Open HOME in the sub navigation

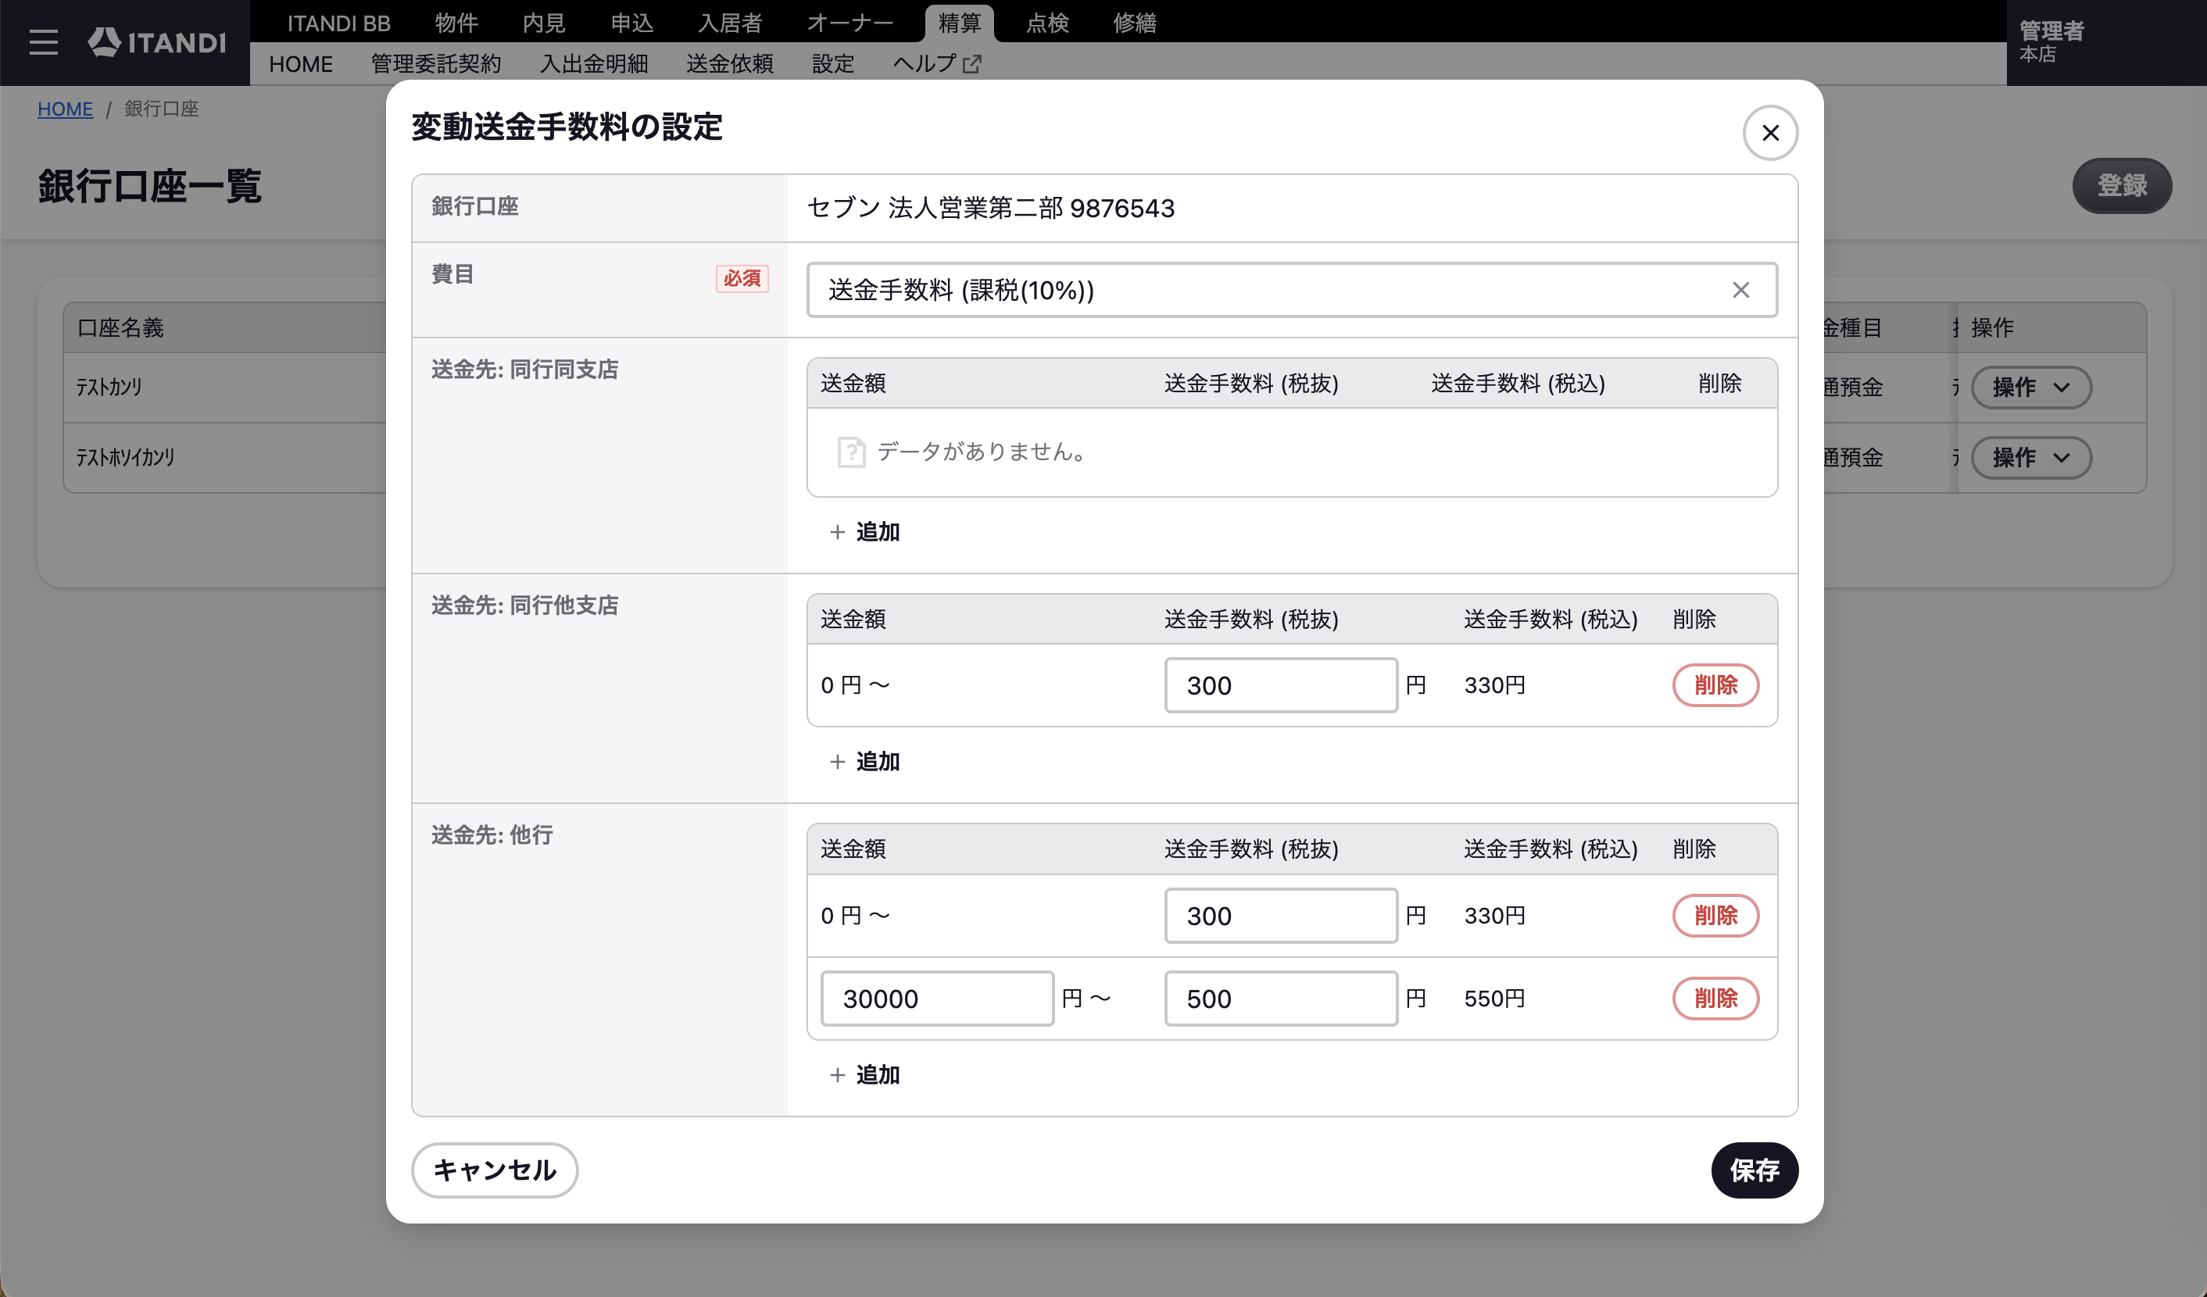[x=300, y=64]
